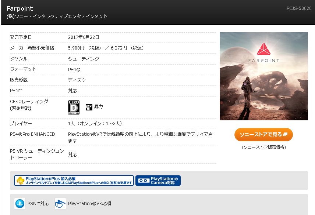Click the PlayStation Plus required banner

pos(74,181)
